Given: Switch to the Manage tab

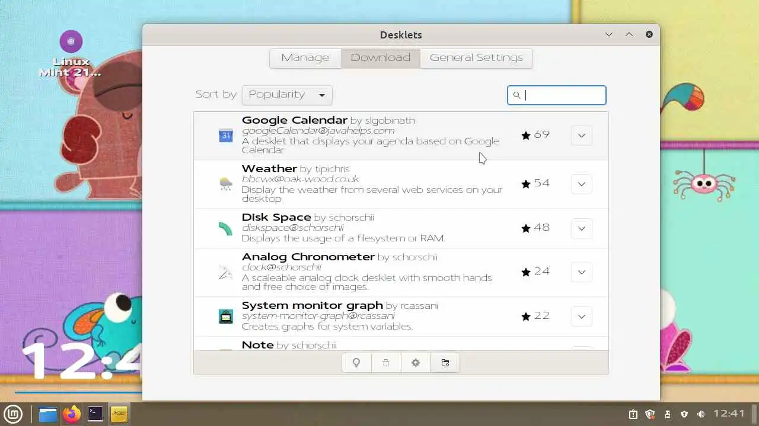Looking at the screenshot, I should click(305, 58).
